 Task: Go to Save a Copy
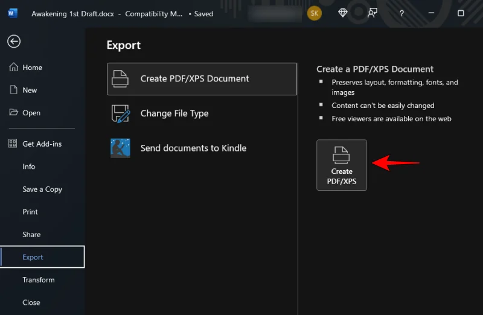click(x=42, y=189)
